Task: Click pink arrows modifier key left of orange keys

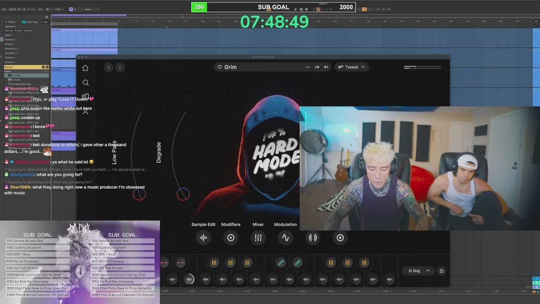Action: click(180, 263)
